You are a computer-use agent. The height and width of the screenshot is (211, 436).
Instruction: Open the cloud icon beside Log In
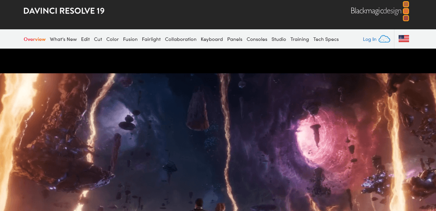[384, 39]
